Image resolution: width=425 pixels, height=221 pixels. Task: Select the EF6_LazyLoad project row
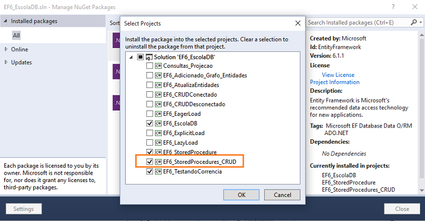tap(180, 143)
